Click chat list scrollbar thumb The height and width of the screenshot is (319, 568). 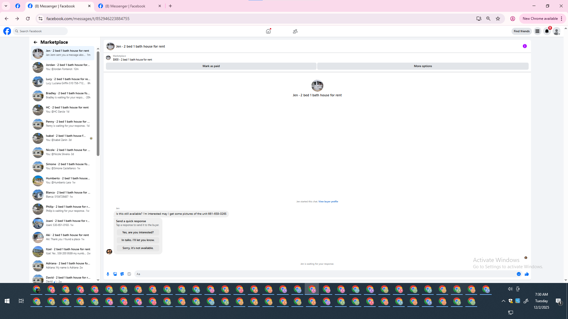[98, 103]
